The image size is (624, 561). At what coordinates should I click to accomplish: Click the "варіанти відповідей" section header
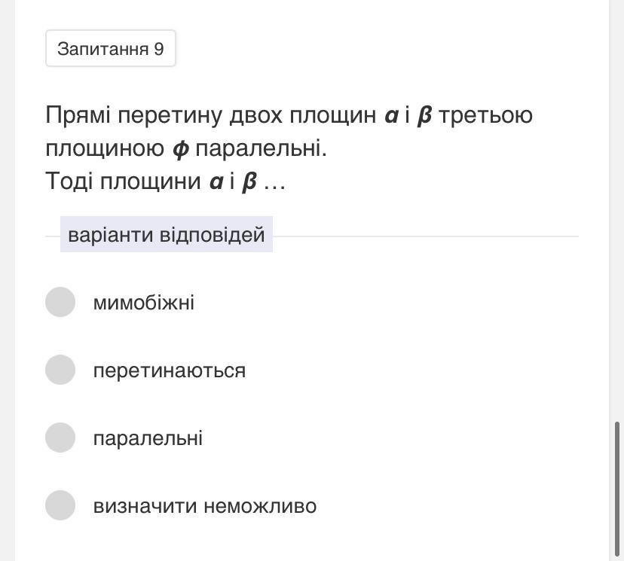coord(166,235)
